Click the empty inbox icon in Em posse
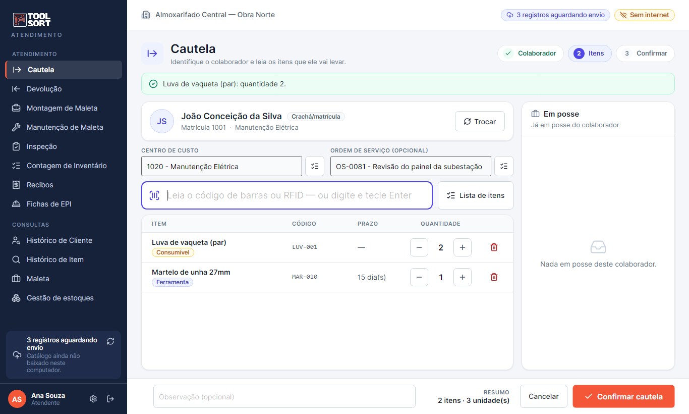Viewport: 689px width, 414px height. click(598, 247)
